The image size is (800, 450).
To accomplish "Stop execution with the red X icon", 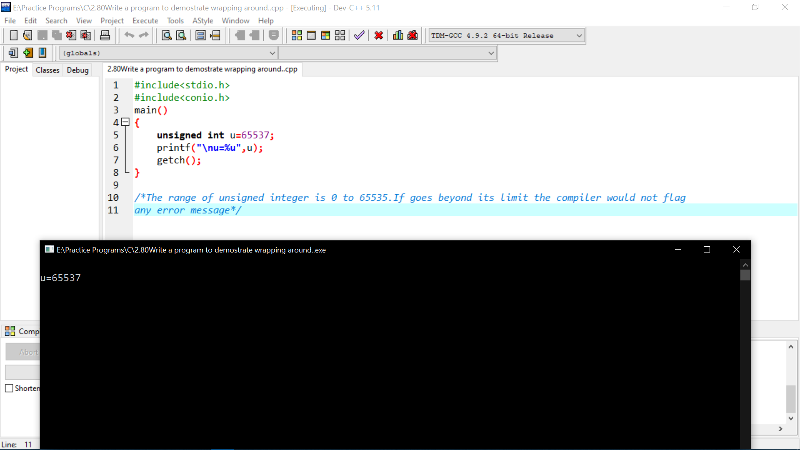I will point(379,35).
